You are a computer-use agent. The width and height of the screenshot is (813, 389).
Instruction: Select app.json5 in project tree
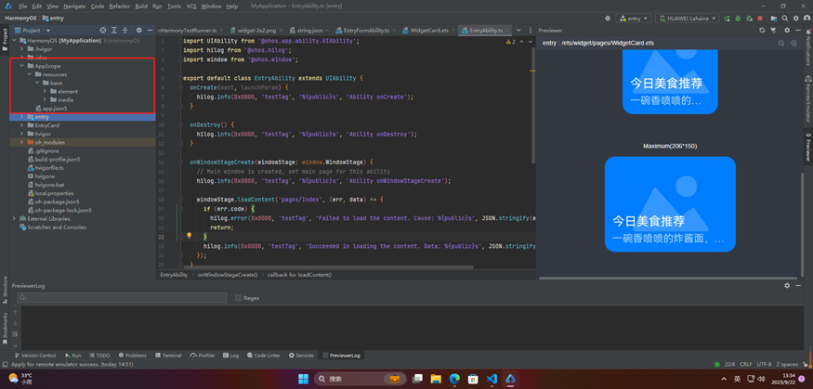[x=55, y=109]
